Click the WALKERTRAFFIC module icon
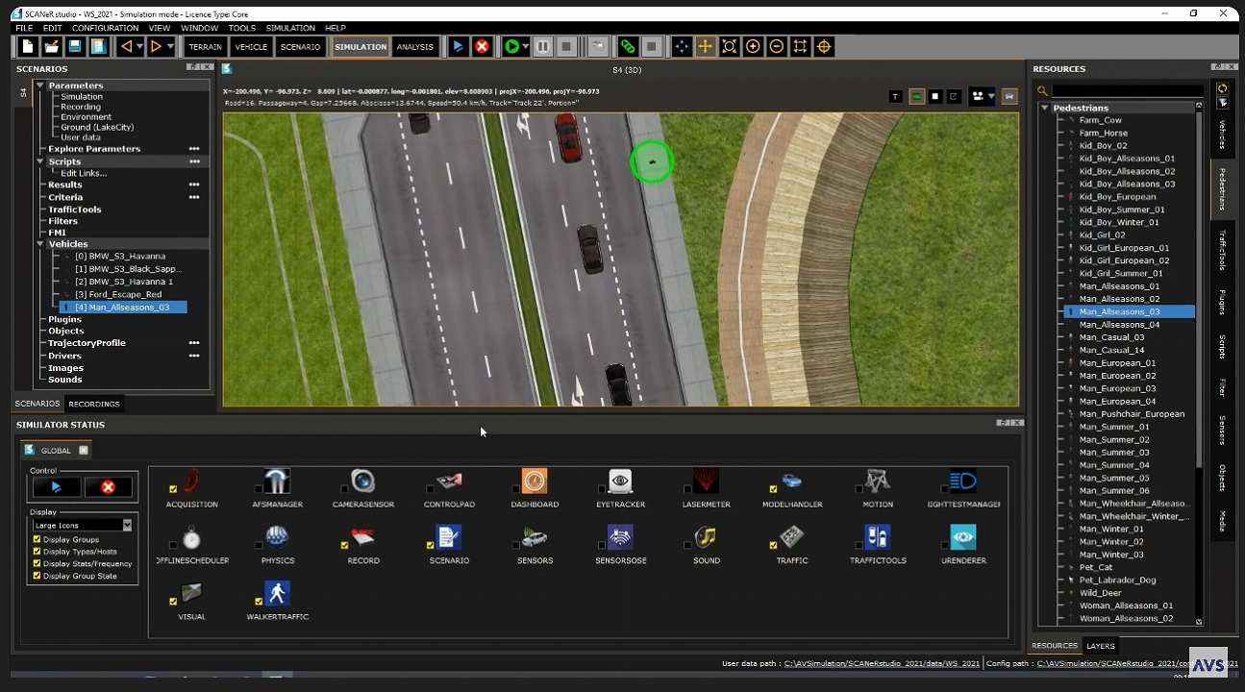This screenshot has height=692, width=1245. tap(277, 594)
